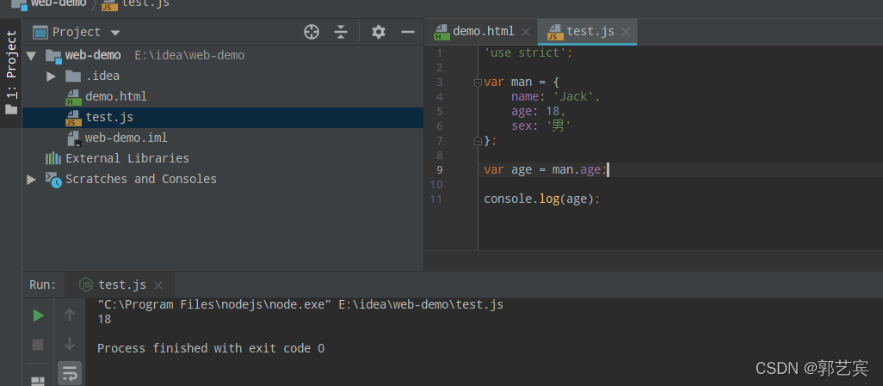The image size is (883, 386).
Task: Open Project panel settings gear
Action: pos(379,32)
